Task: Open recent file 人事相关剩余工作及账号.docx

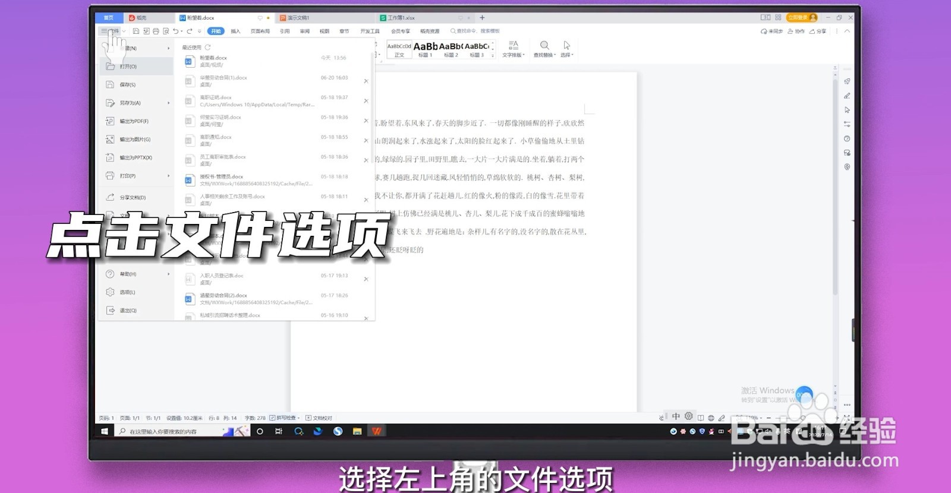Action: click(x=273, y=200)
